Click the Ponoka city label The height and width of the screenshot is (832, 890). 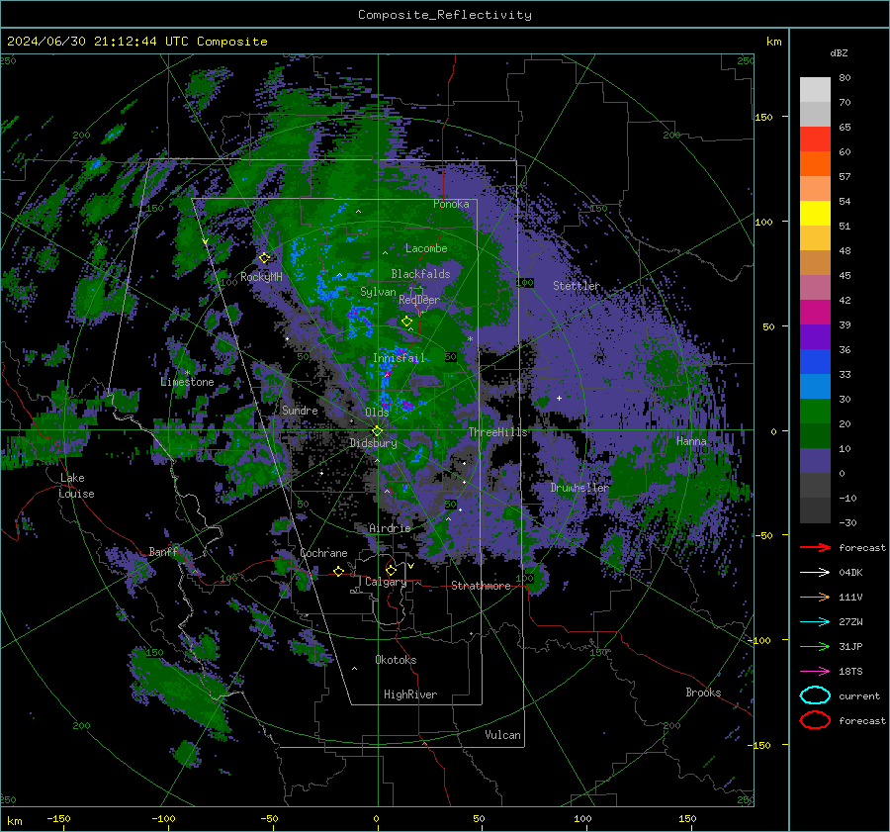tap(451, 204)
